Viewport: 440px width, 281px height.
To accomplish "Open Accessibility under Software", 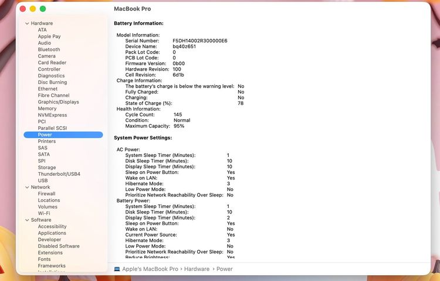I will [x=52, y=226].
